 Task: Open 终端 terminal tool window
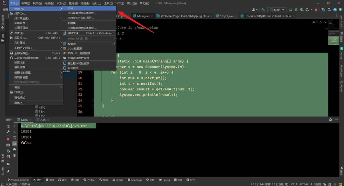(178, 180)
